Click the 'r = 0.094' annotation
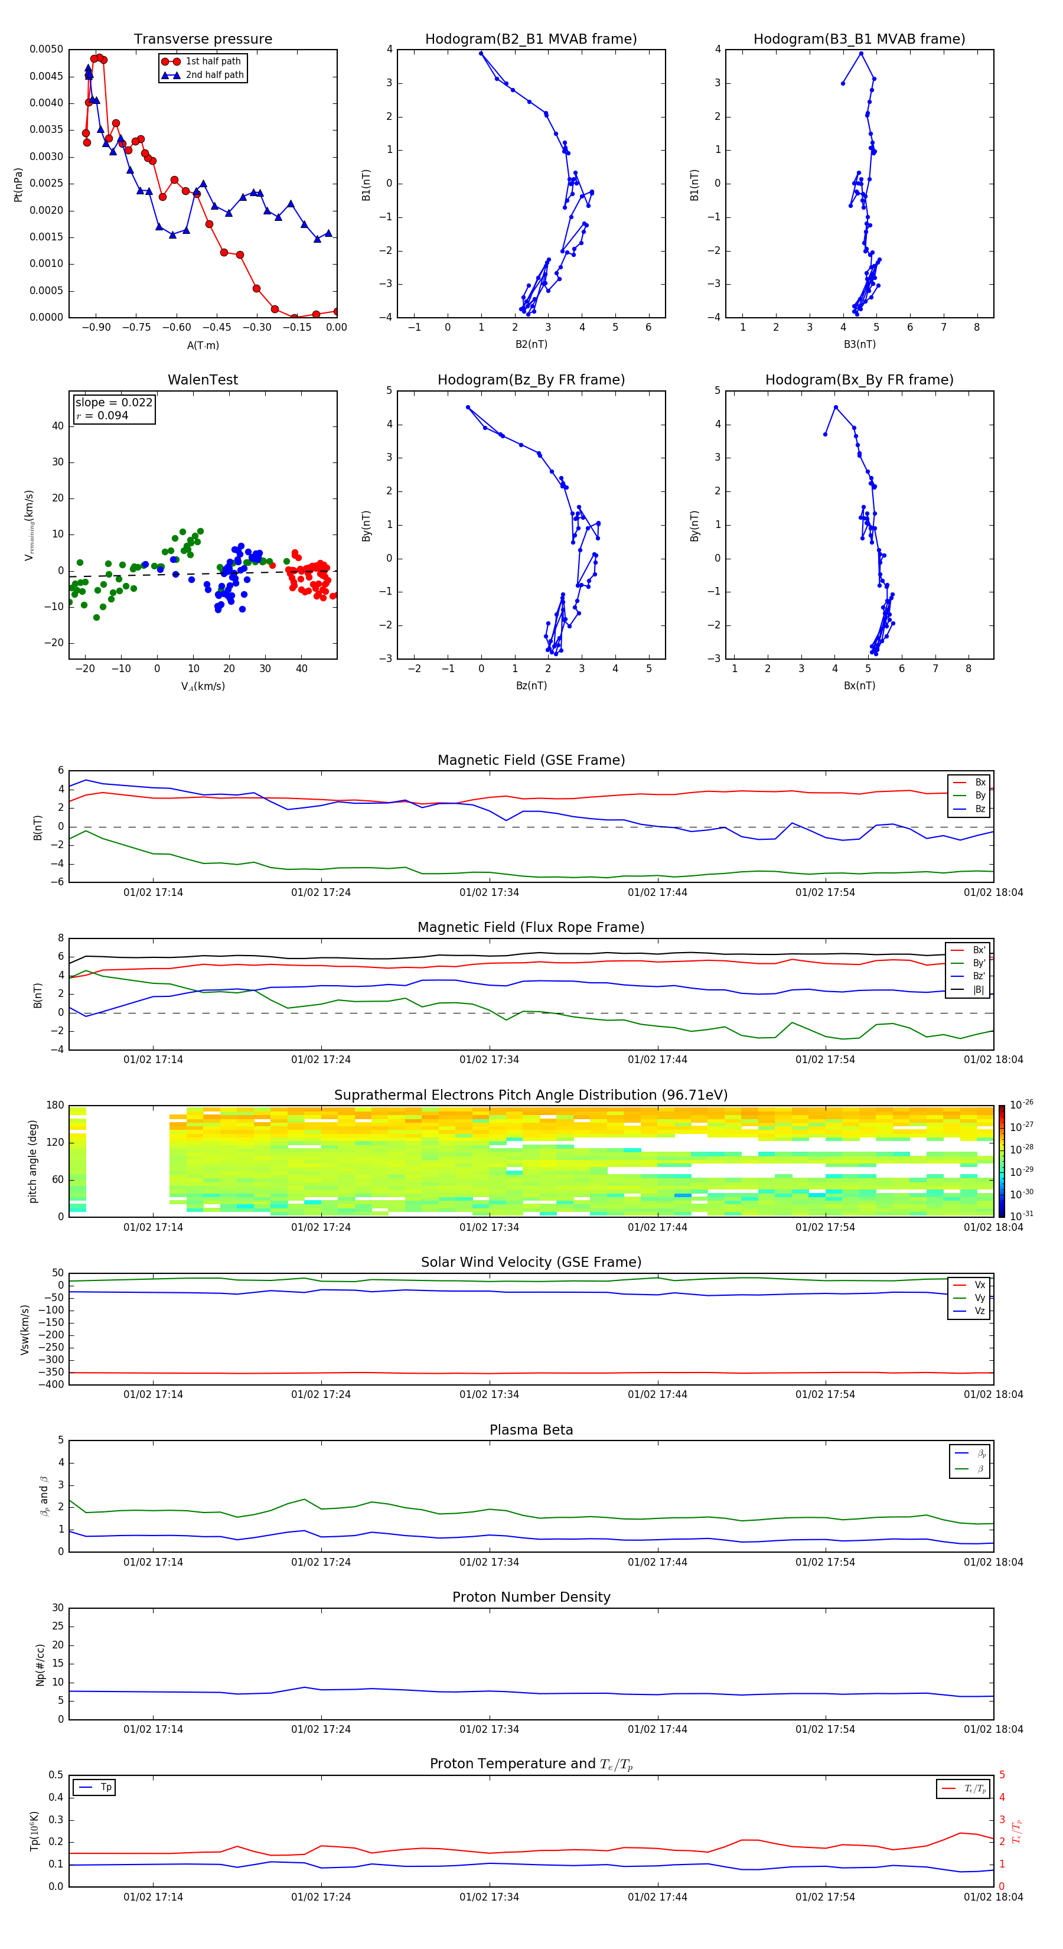Image resolution: width=1063 pixels, height=1949 pixels. 102,415
